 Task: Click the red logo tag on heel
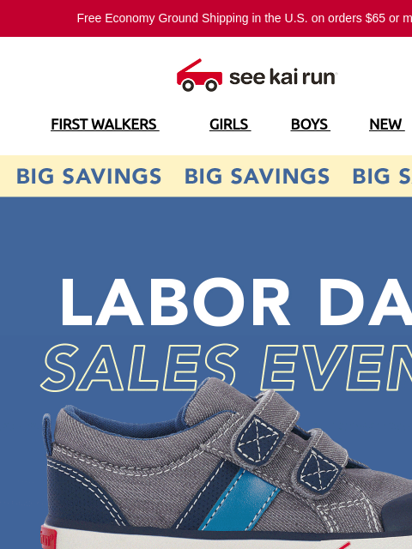pos(48,537)
